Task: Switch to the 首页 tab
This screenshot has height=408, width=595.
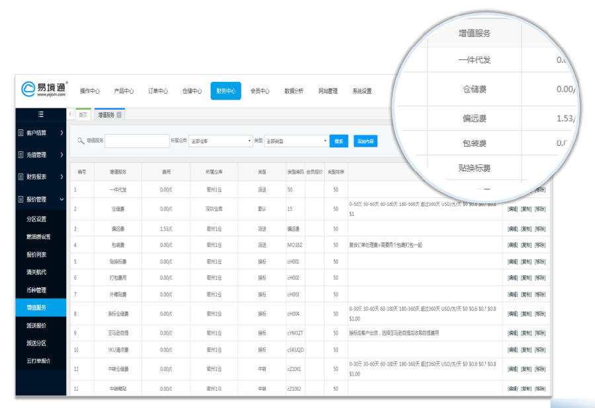Action: pyautogui.click(x=83, y=115)
